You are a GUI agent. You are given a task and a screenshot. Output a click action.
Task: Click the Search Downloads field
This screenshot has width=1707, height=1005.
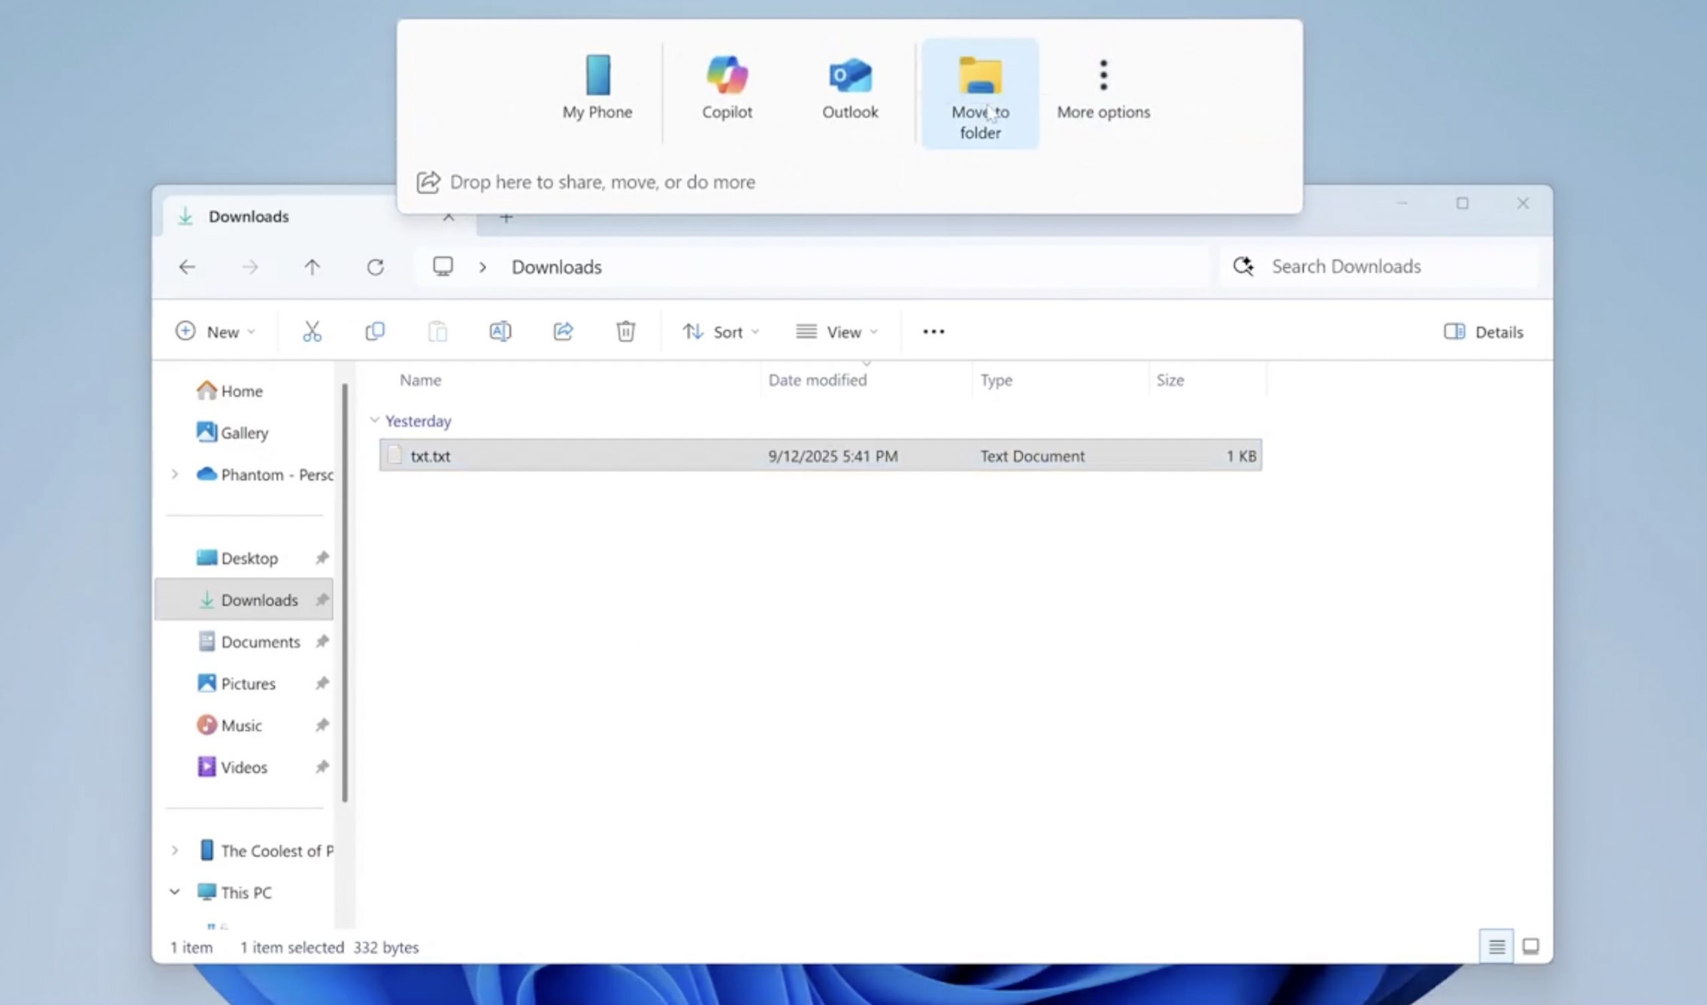[1379, 266]
